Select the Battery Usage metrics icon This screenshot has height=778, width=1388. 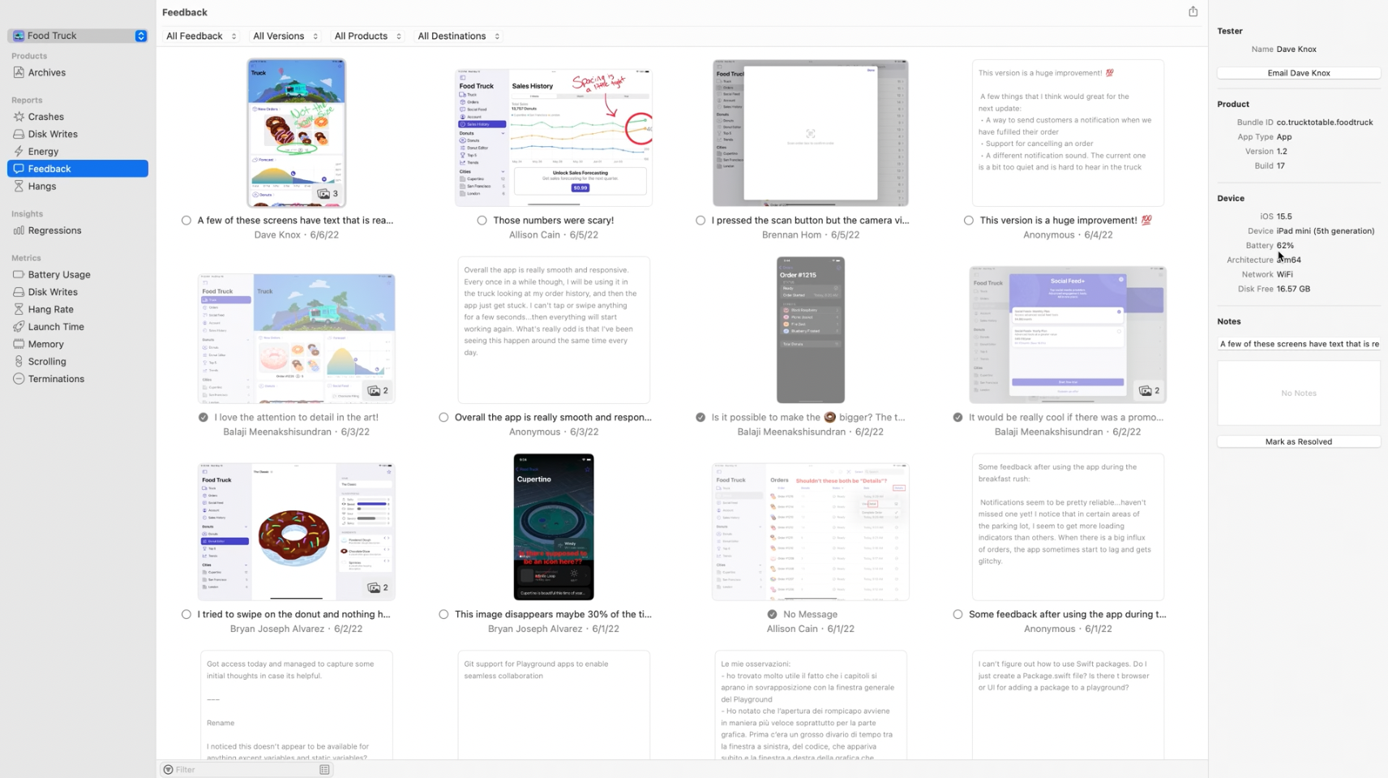tap(19, 274)
